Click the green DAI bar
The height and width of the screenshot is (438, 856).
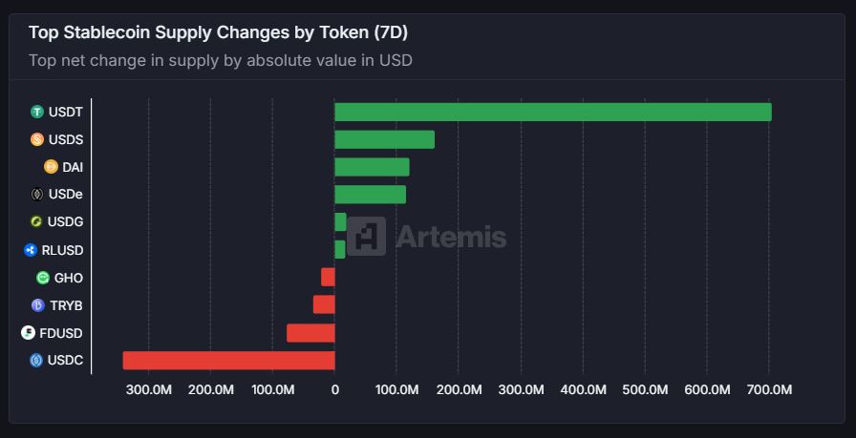(372, 167)
